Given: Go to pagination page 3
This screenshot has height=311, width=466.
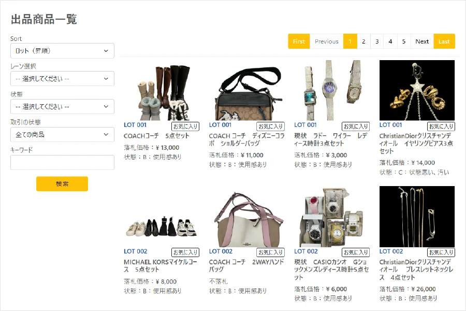Looking at the screenshot, I should (377, 41).
